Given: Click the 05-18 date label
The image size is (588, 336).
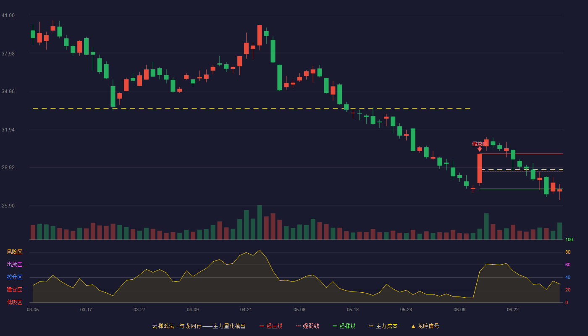Looking at the screenshot, I should [x=353, y=310].
